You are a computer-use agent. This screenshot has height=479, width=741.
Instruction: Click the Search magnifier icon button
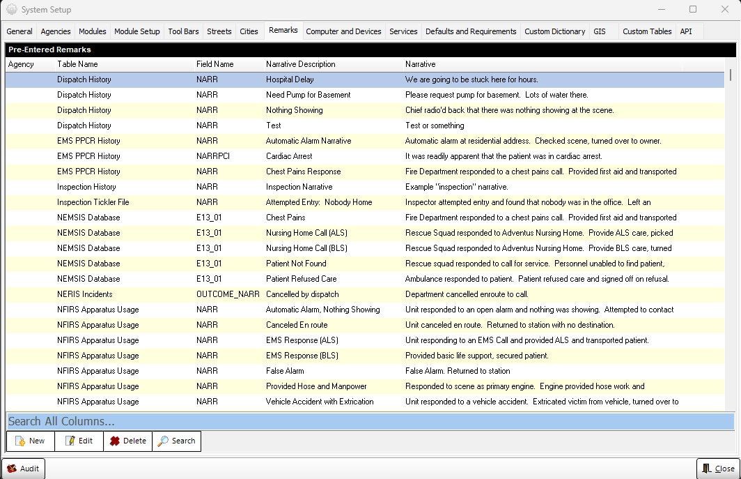[x=177, y=441]
